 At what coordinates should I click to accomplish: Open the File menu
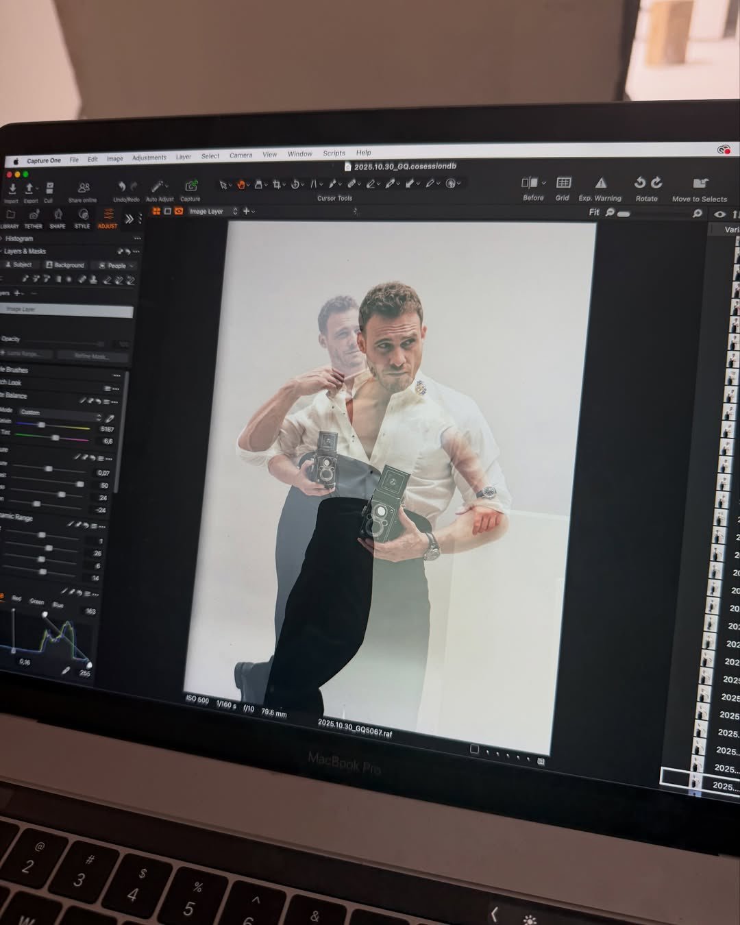click(74, 160)
